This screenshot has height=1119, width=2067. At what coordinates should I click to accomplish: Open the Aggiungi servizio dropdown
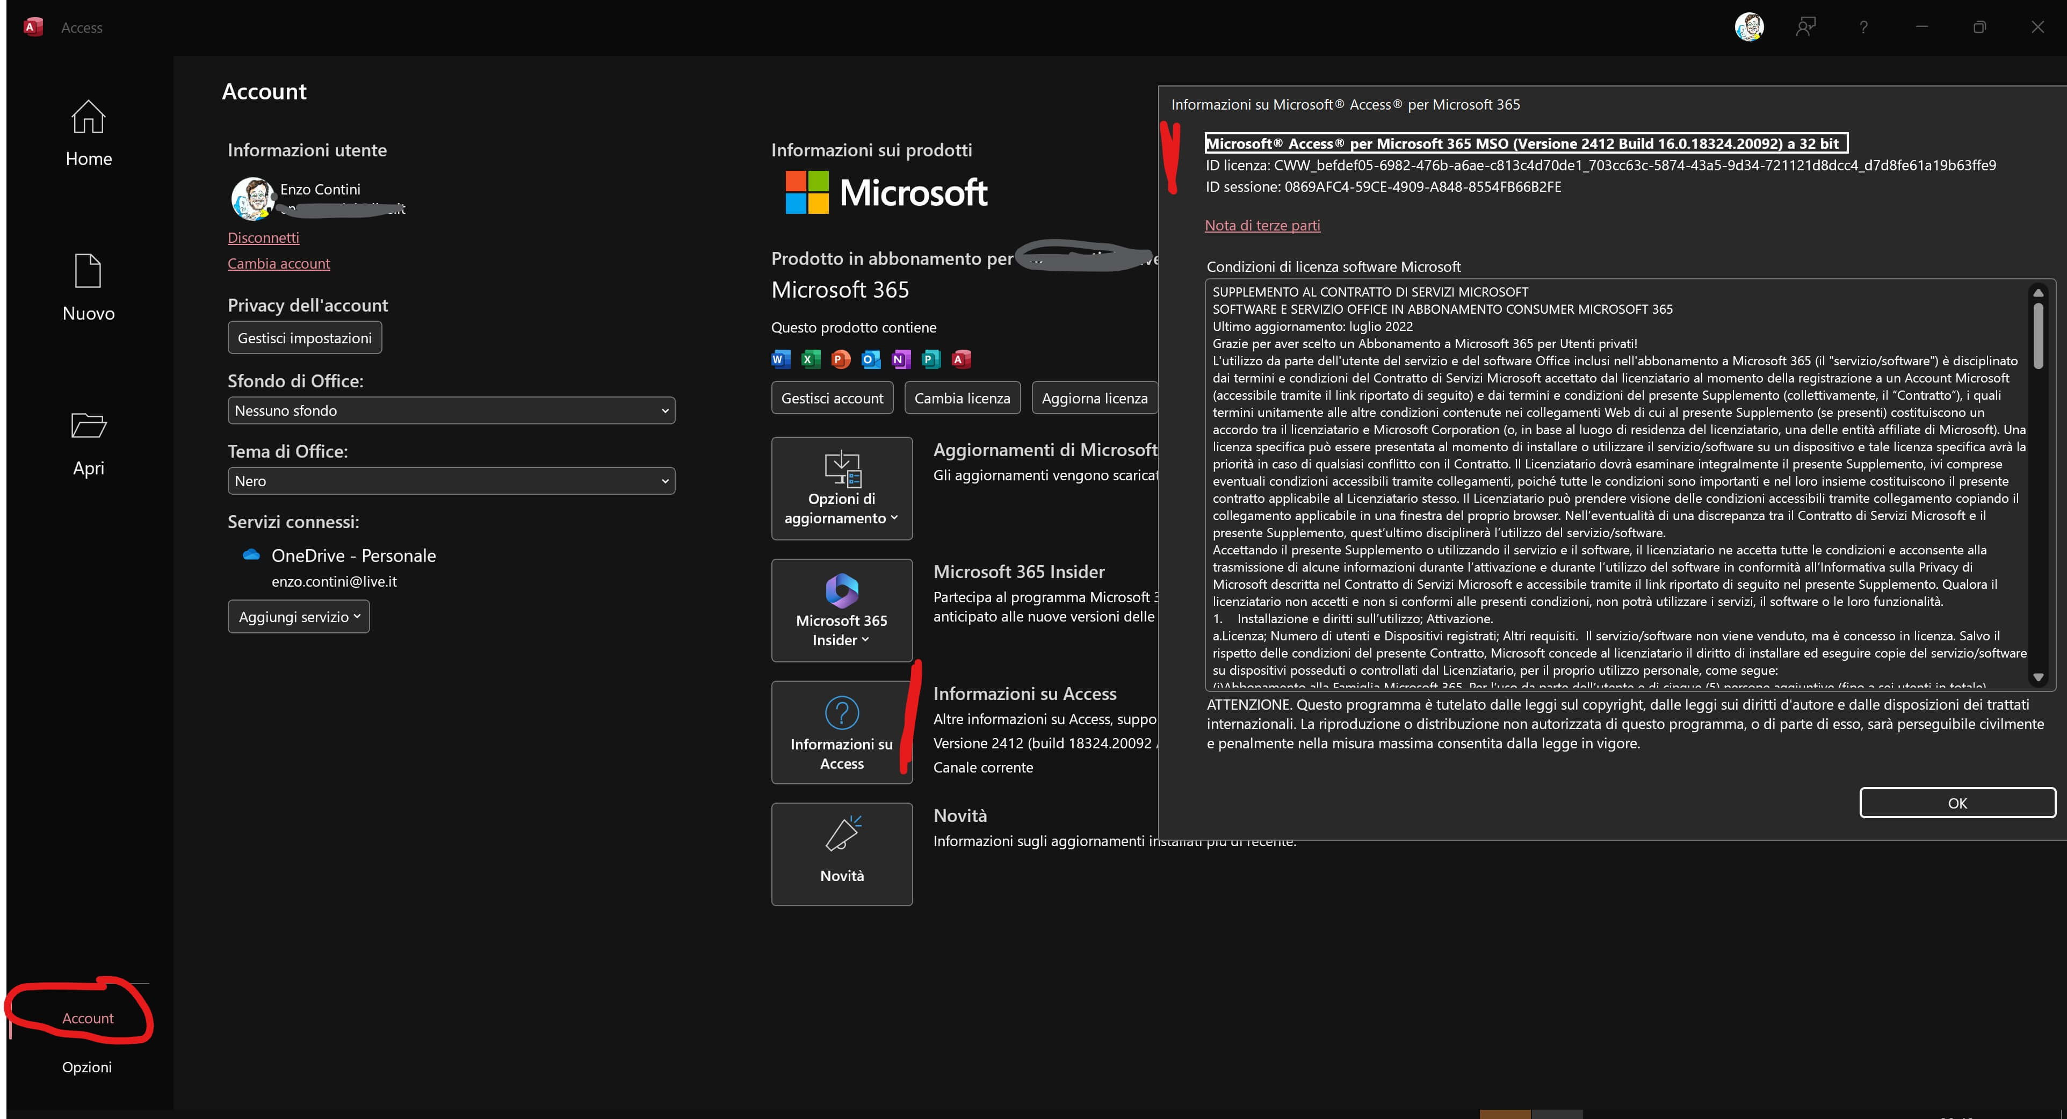pyautogui.click(x=299, y=617)
